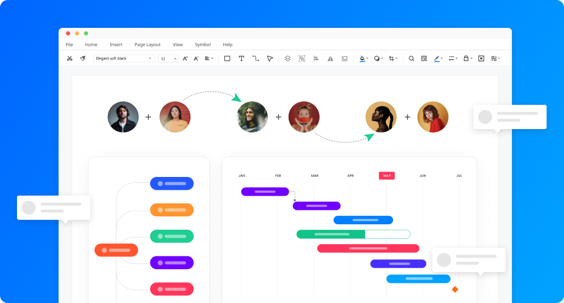Screen dimensions: 564x303
Task: Select the format painter brush icon
Action: pyautogui.click(x=82, y=58)
